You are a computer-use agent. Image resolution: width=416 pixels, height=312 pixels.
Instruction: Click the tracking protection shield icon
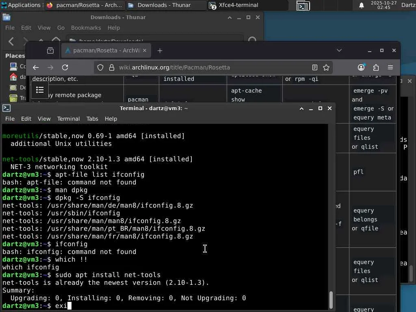[100, 67]
